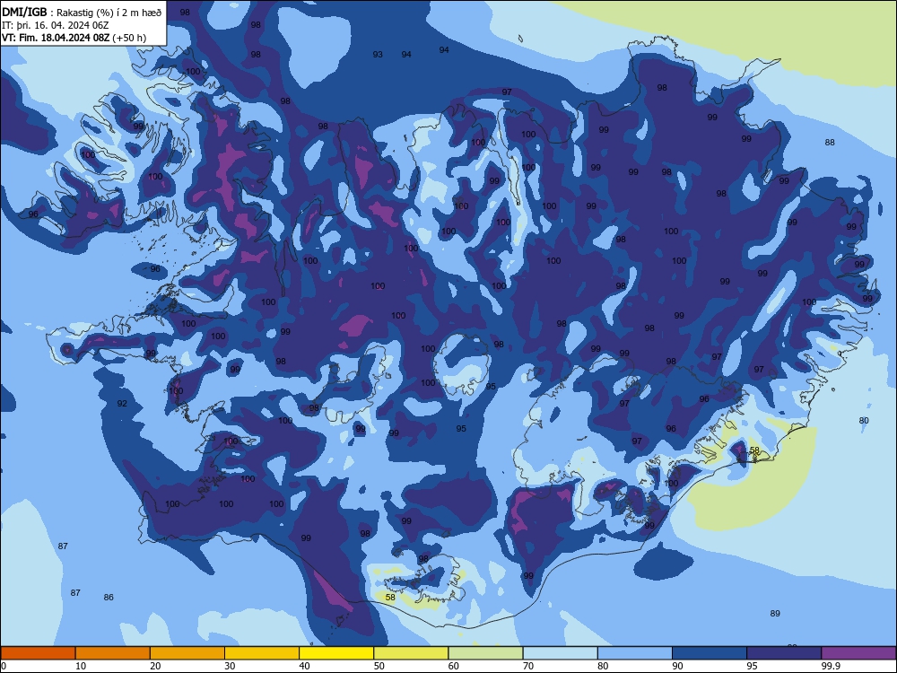Screen dimensions: 897x673
Task: Select the purple above-99.9 legend swatch
Action: [x=858, y=653]
